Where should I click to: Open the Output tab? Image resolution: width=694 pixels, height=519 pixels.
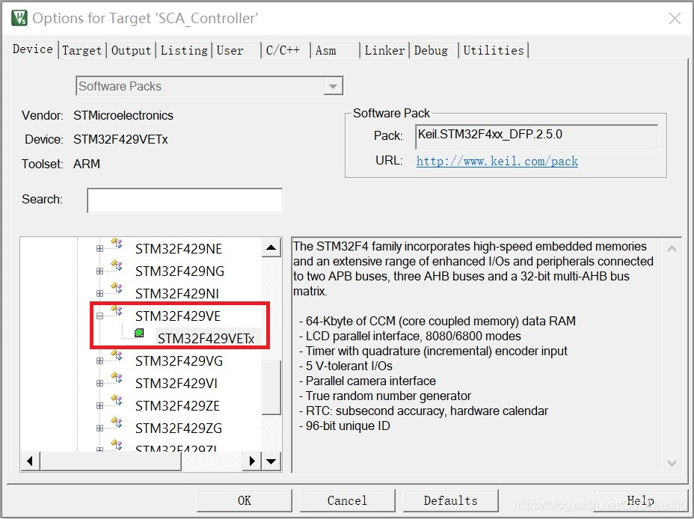point(131,50)
